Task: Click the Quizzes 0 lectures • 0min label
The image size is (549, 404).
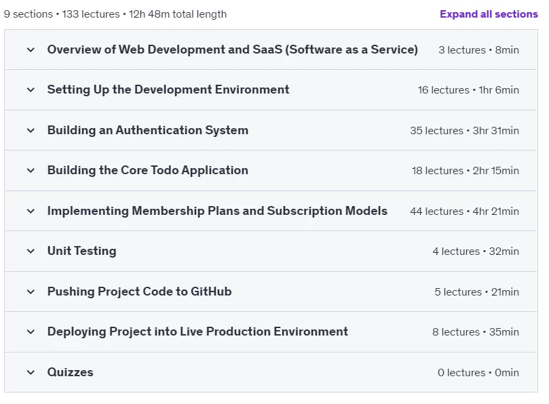Action: click(x=478, y=373)
